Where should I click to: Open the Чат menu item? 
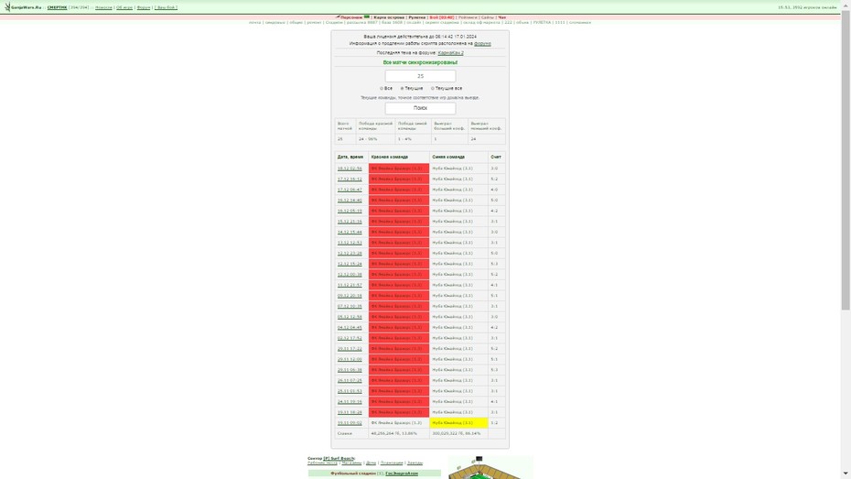pos(502,17)
